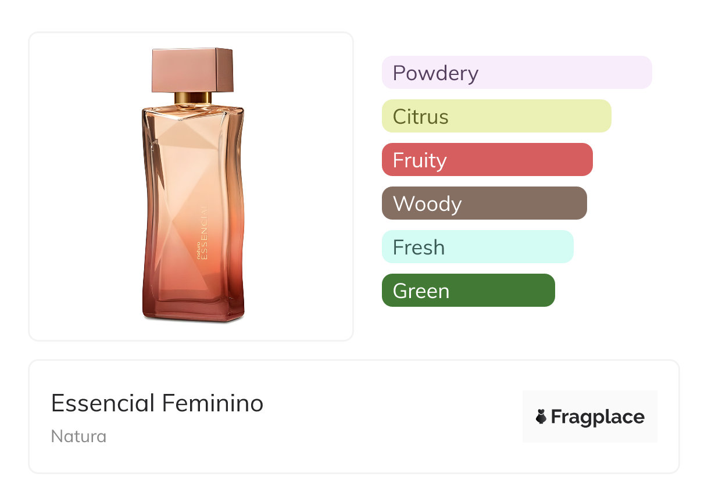Select the brown Woody accord bar
Image resolution: width=708 pixels, height=502 pixels.
point(484,203)
